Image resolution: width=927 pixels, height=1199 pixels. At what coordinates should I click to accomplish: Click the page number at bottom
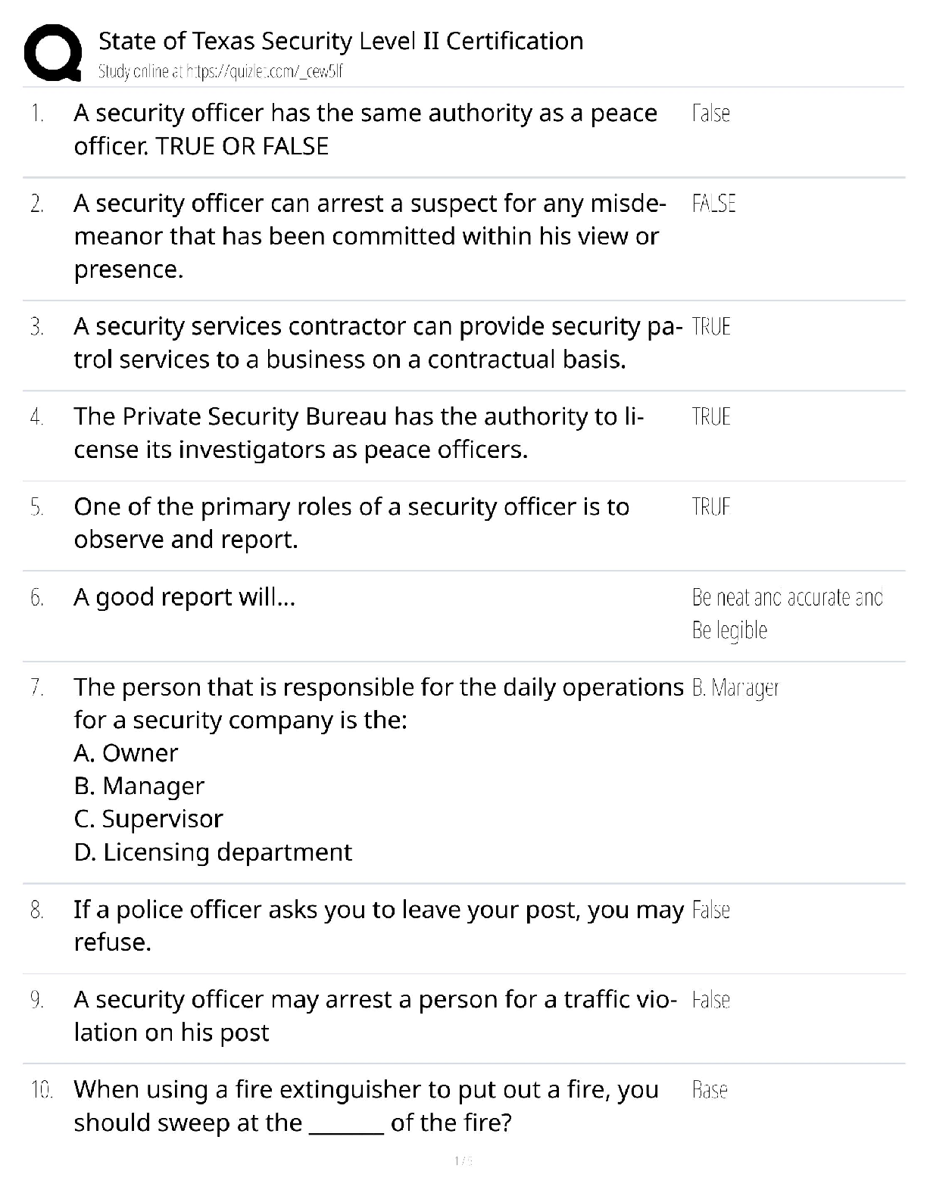click(x=463, y=1160)
